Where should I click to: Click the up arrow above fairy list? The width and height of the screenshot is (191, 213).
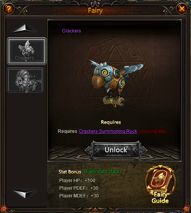(x=25, y=29)
